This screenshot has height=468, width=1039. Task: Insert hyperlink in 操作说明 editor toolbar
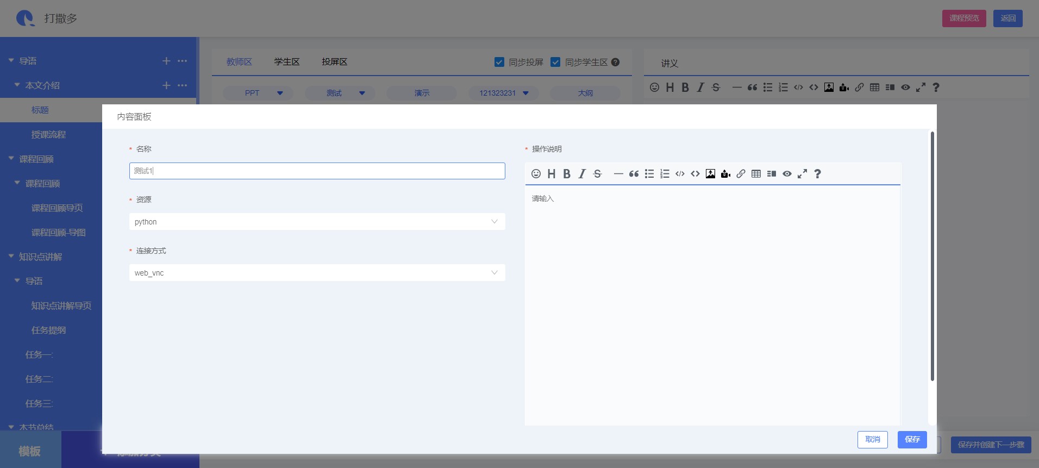pos(741,174)
